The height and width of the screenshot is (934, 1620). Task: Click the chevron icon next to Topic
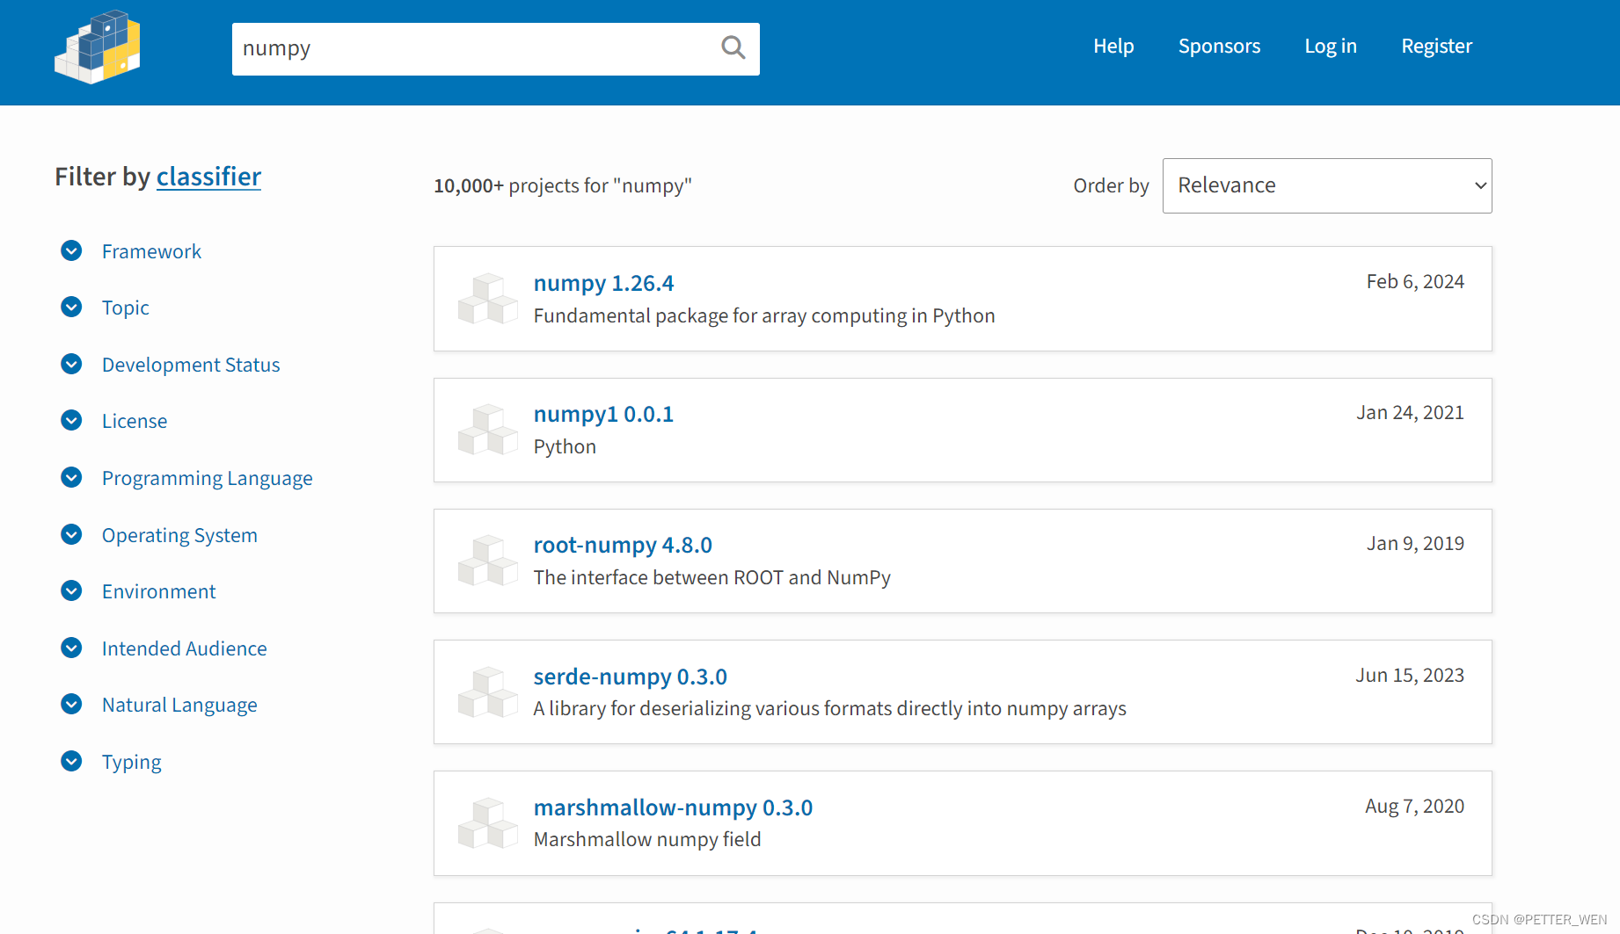point(71,307)
